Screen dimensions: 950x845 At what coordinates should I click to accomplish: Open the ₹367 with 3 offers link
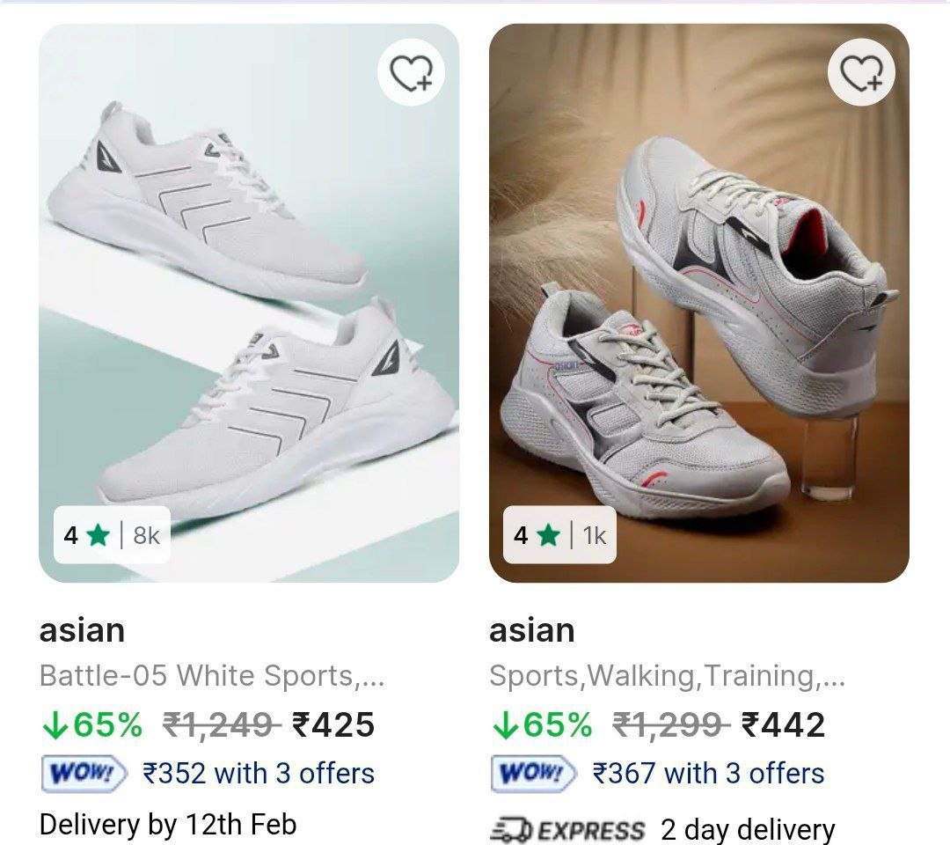pyautogui.click(x=708, y=774)
